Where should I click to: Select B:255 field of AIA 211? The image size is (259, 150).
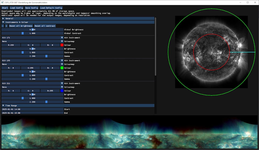pos(50,91)
